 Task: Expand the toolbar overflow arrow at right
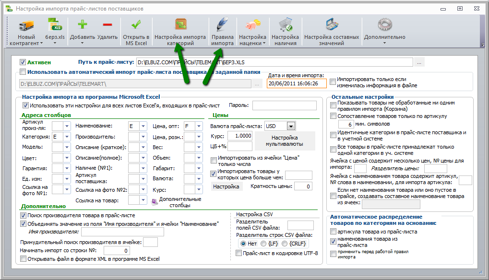click(x=483, y=45)
